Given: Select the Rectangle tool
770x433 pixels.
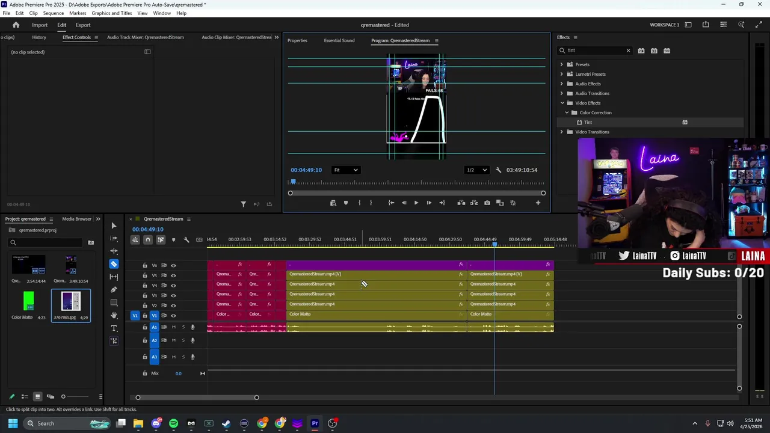Looking at the screenshot, I should [114, 302].
